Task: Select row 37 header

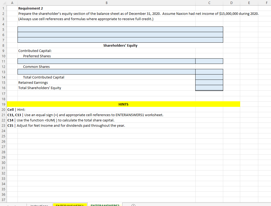Action: [x=3, y=200]
